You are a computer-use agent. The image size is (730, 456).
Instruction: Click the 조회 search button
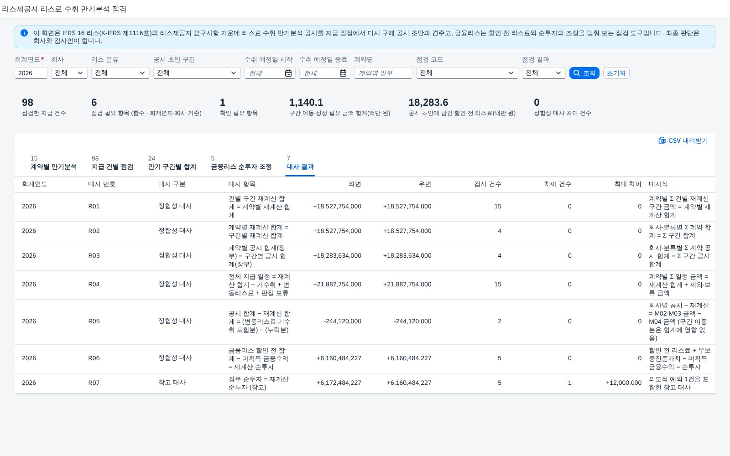tap(584, 73)
